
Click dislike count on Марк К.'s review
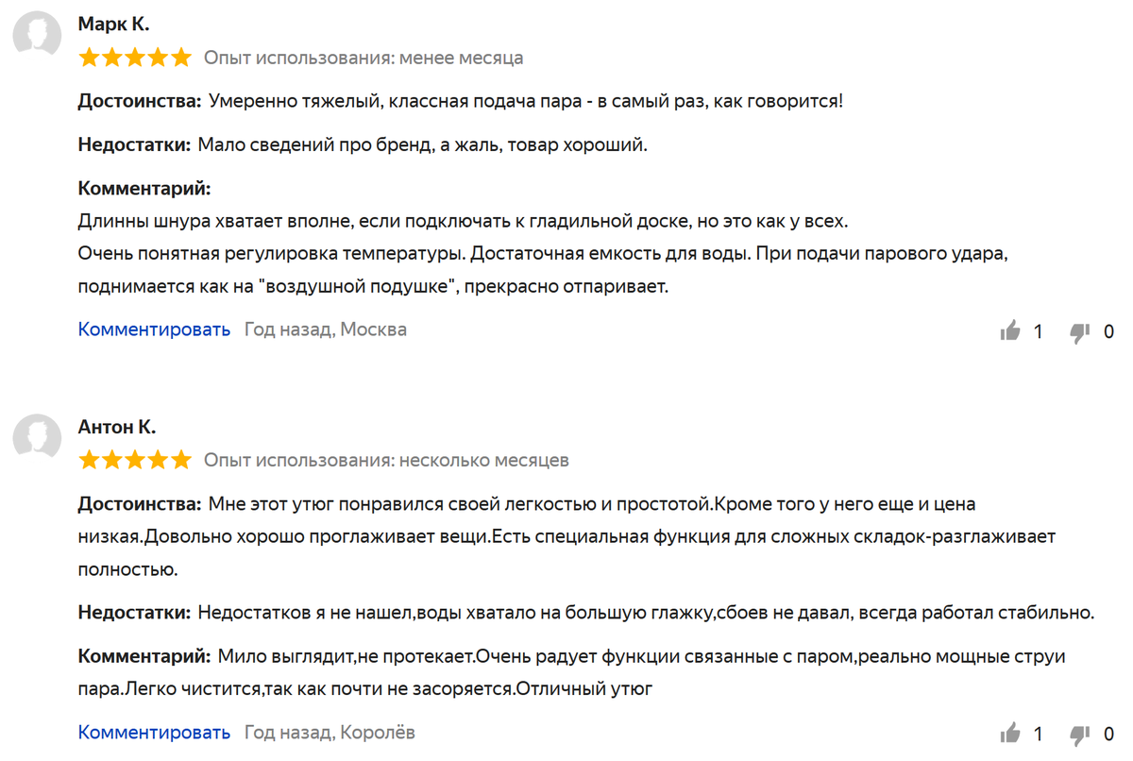click(x=1108, y=331)
